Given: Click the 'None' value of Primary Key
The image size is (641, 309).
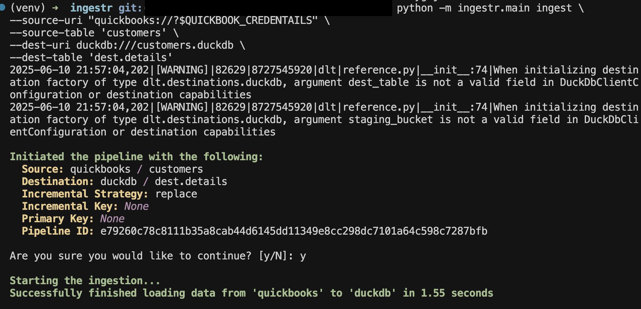Looking at the screenshot, I should [x=112, y=219].
